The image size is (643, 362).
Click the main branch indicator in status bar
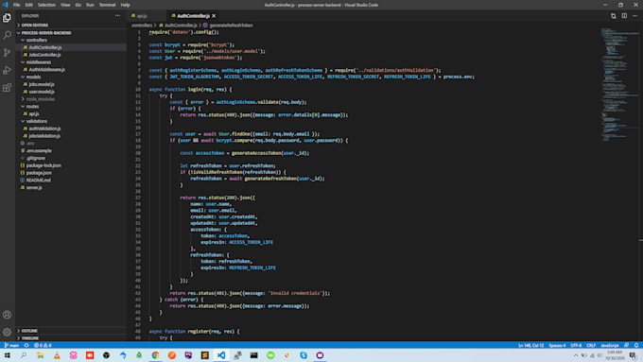coord(11,346)
